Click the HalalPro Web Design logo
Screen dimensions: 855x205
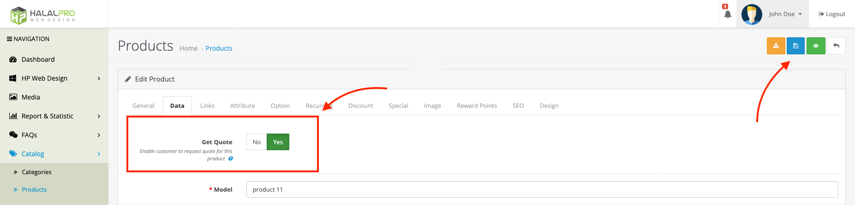[x=43, y=15]
